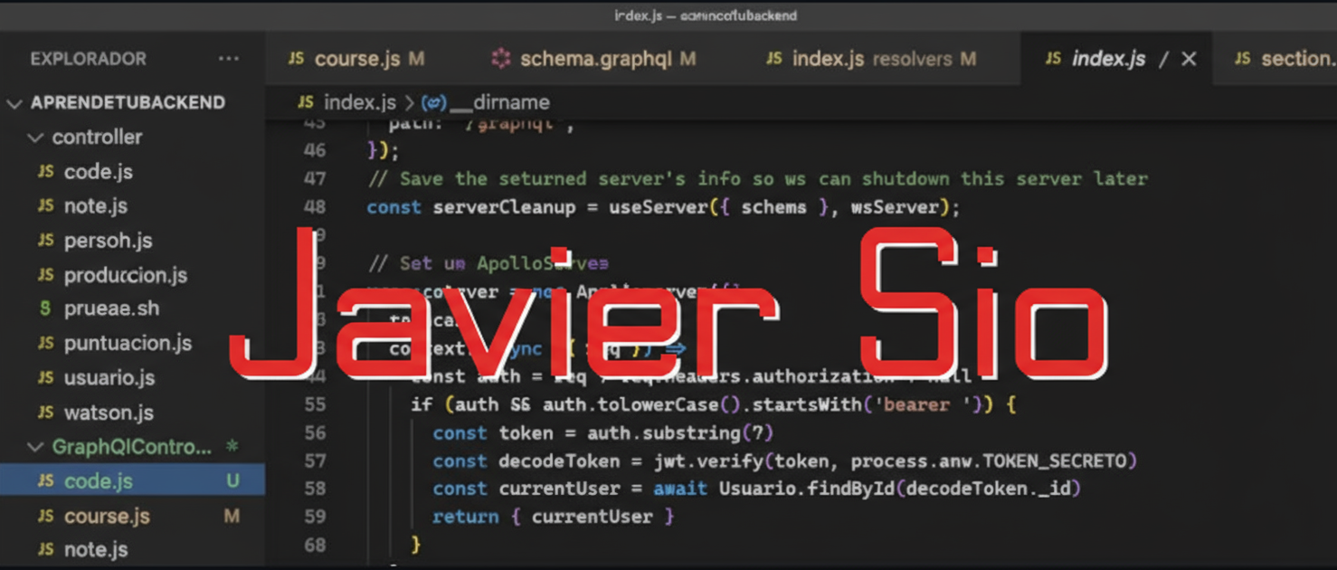The width and height of the screenshot is (1337, 570).
Task: Switch to the course.js editor tab
Action: [x=356, y=59]
